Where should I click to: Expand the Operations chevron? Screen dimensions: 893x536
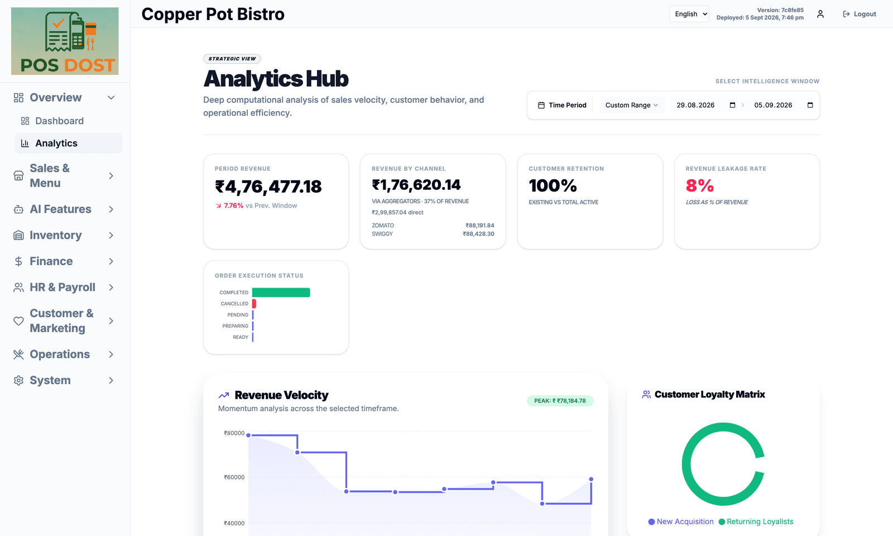click(111, 355)
